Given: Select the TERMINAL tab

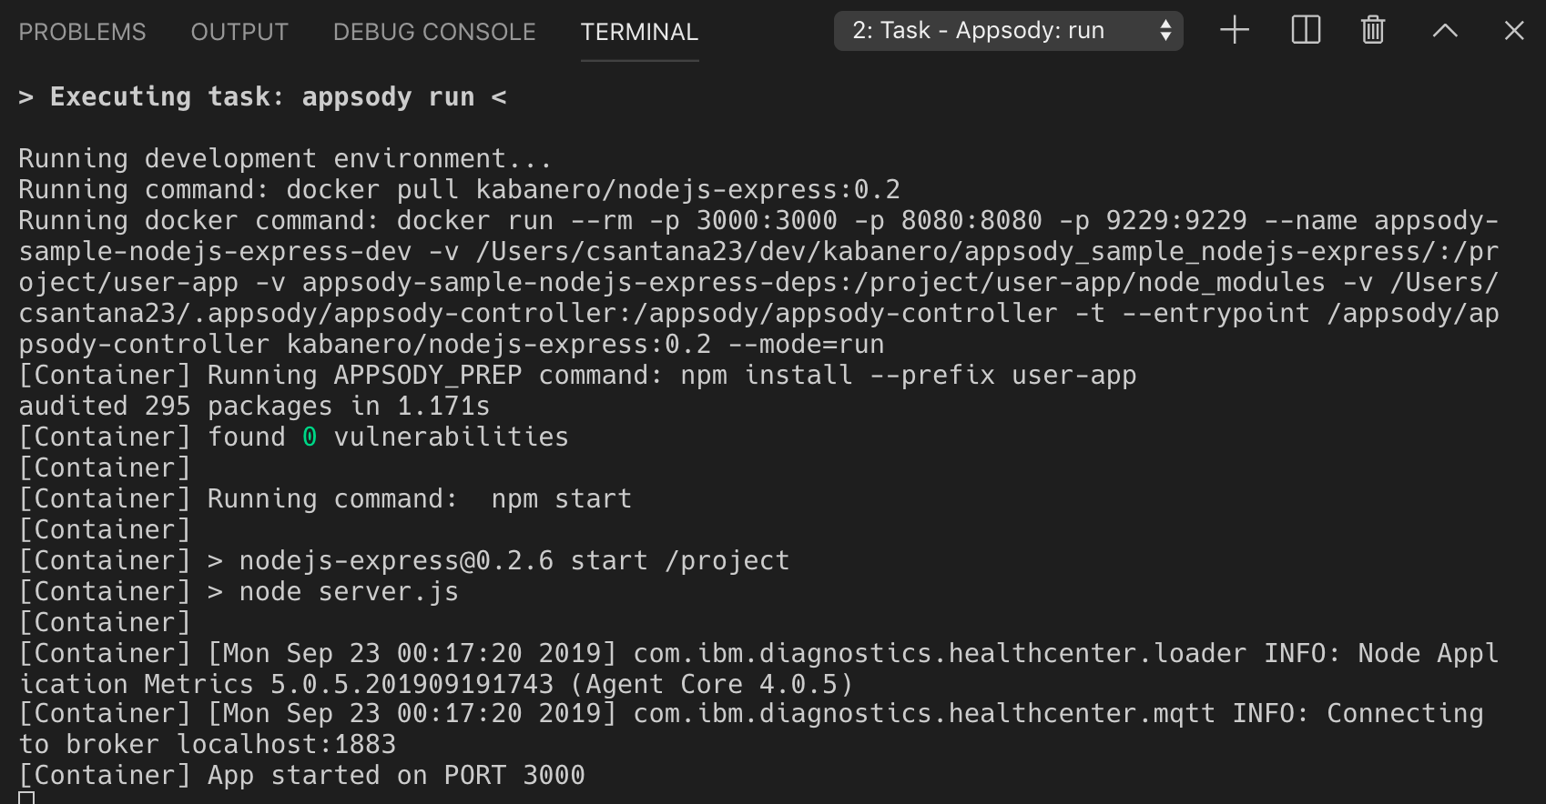Looking at the screenshot, I should (639, 32).
